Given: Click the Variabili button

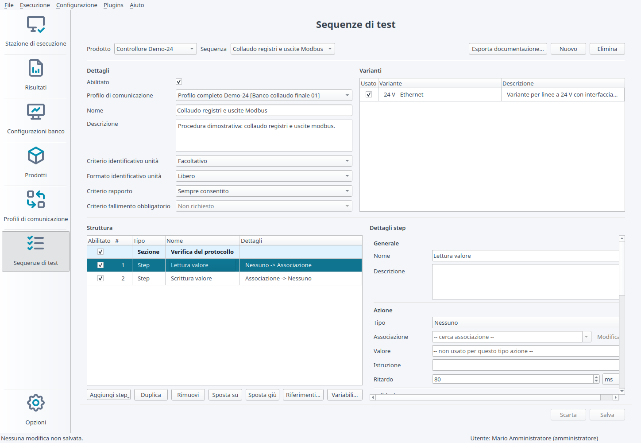Looking at the screenshot, I should tap(345, 395).
